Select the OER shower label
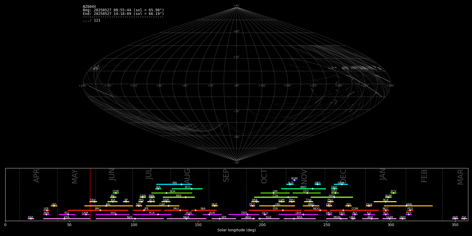 298,213
